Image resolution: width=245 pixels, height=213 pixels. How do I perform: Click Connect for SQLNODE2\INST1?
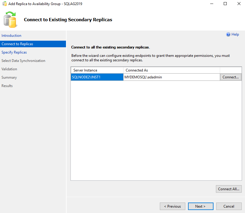(x=230, y=77)
